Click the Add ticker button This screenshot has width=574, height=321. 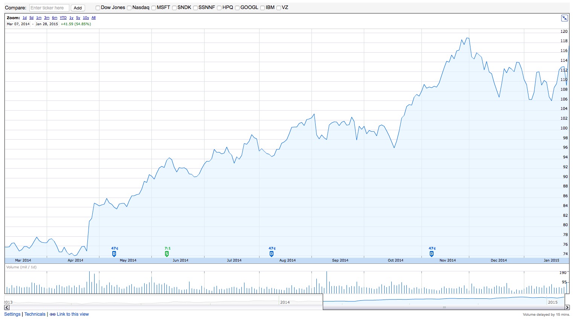point(78,8)
